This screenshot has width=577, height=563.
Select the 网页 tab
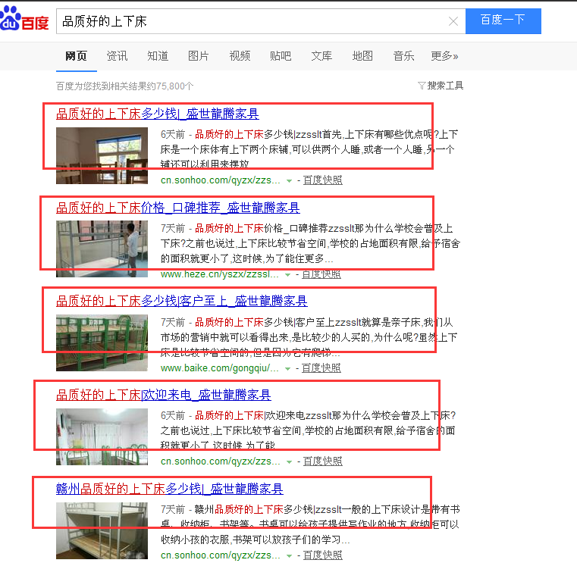coord(76,56)
